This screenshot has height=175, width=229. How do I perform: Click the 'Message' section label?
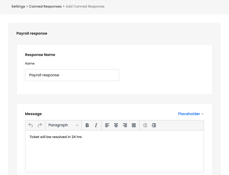(33, 114)
